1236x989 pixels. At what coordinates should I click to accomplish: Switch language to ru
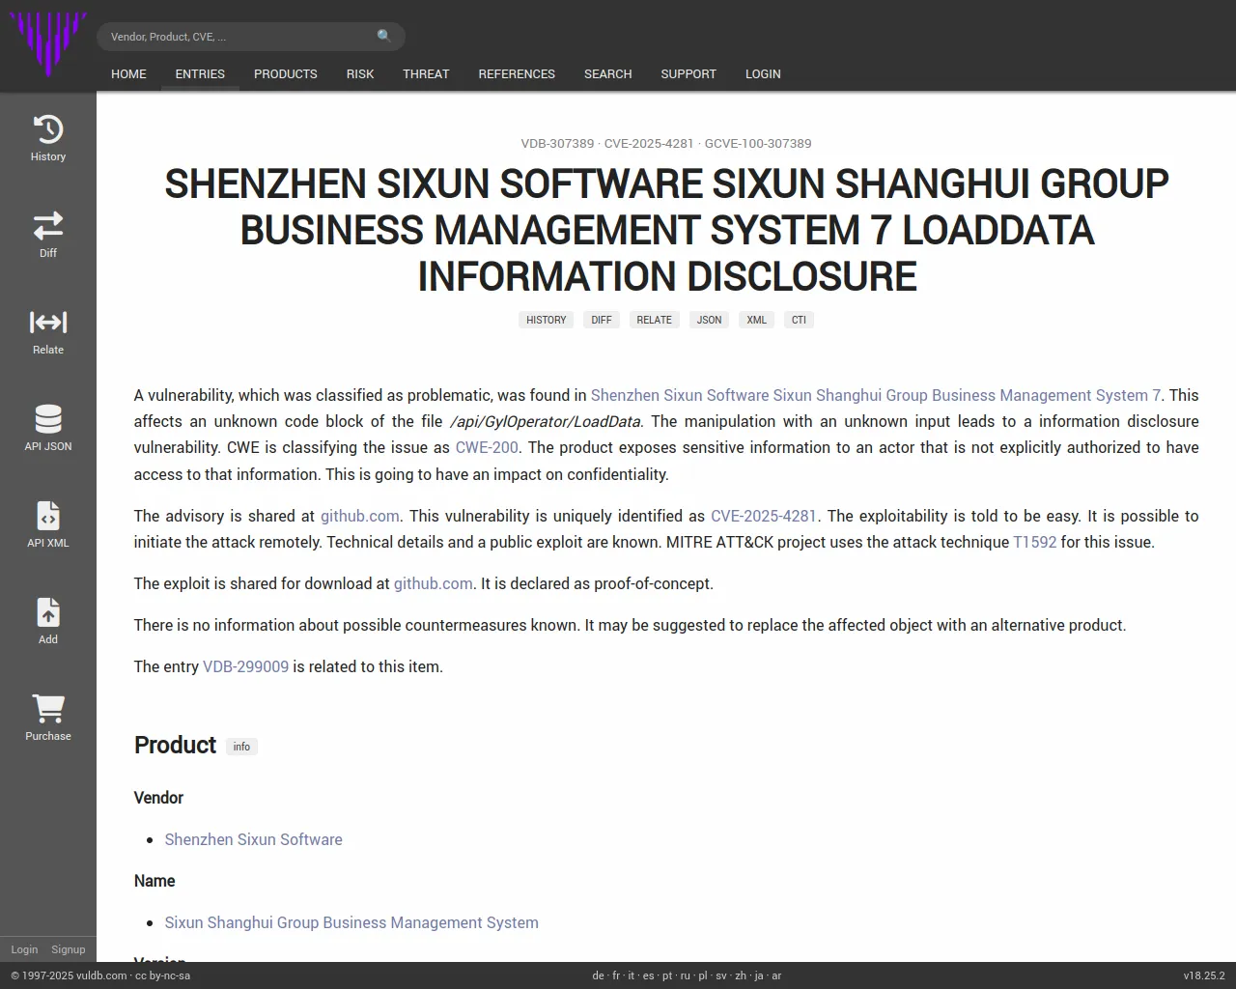click(686, 975)
